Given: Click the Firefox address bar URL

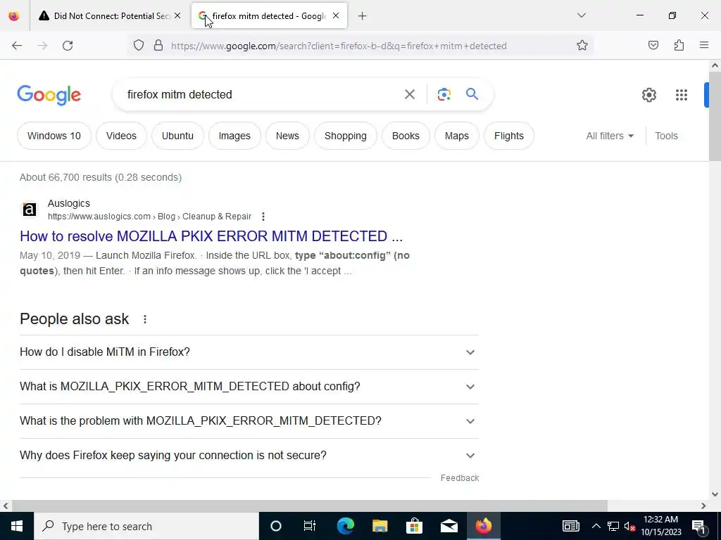Looking at the screenshot, I should coord(339,46).
